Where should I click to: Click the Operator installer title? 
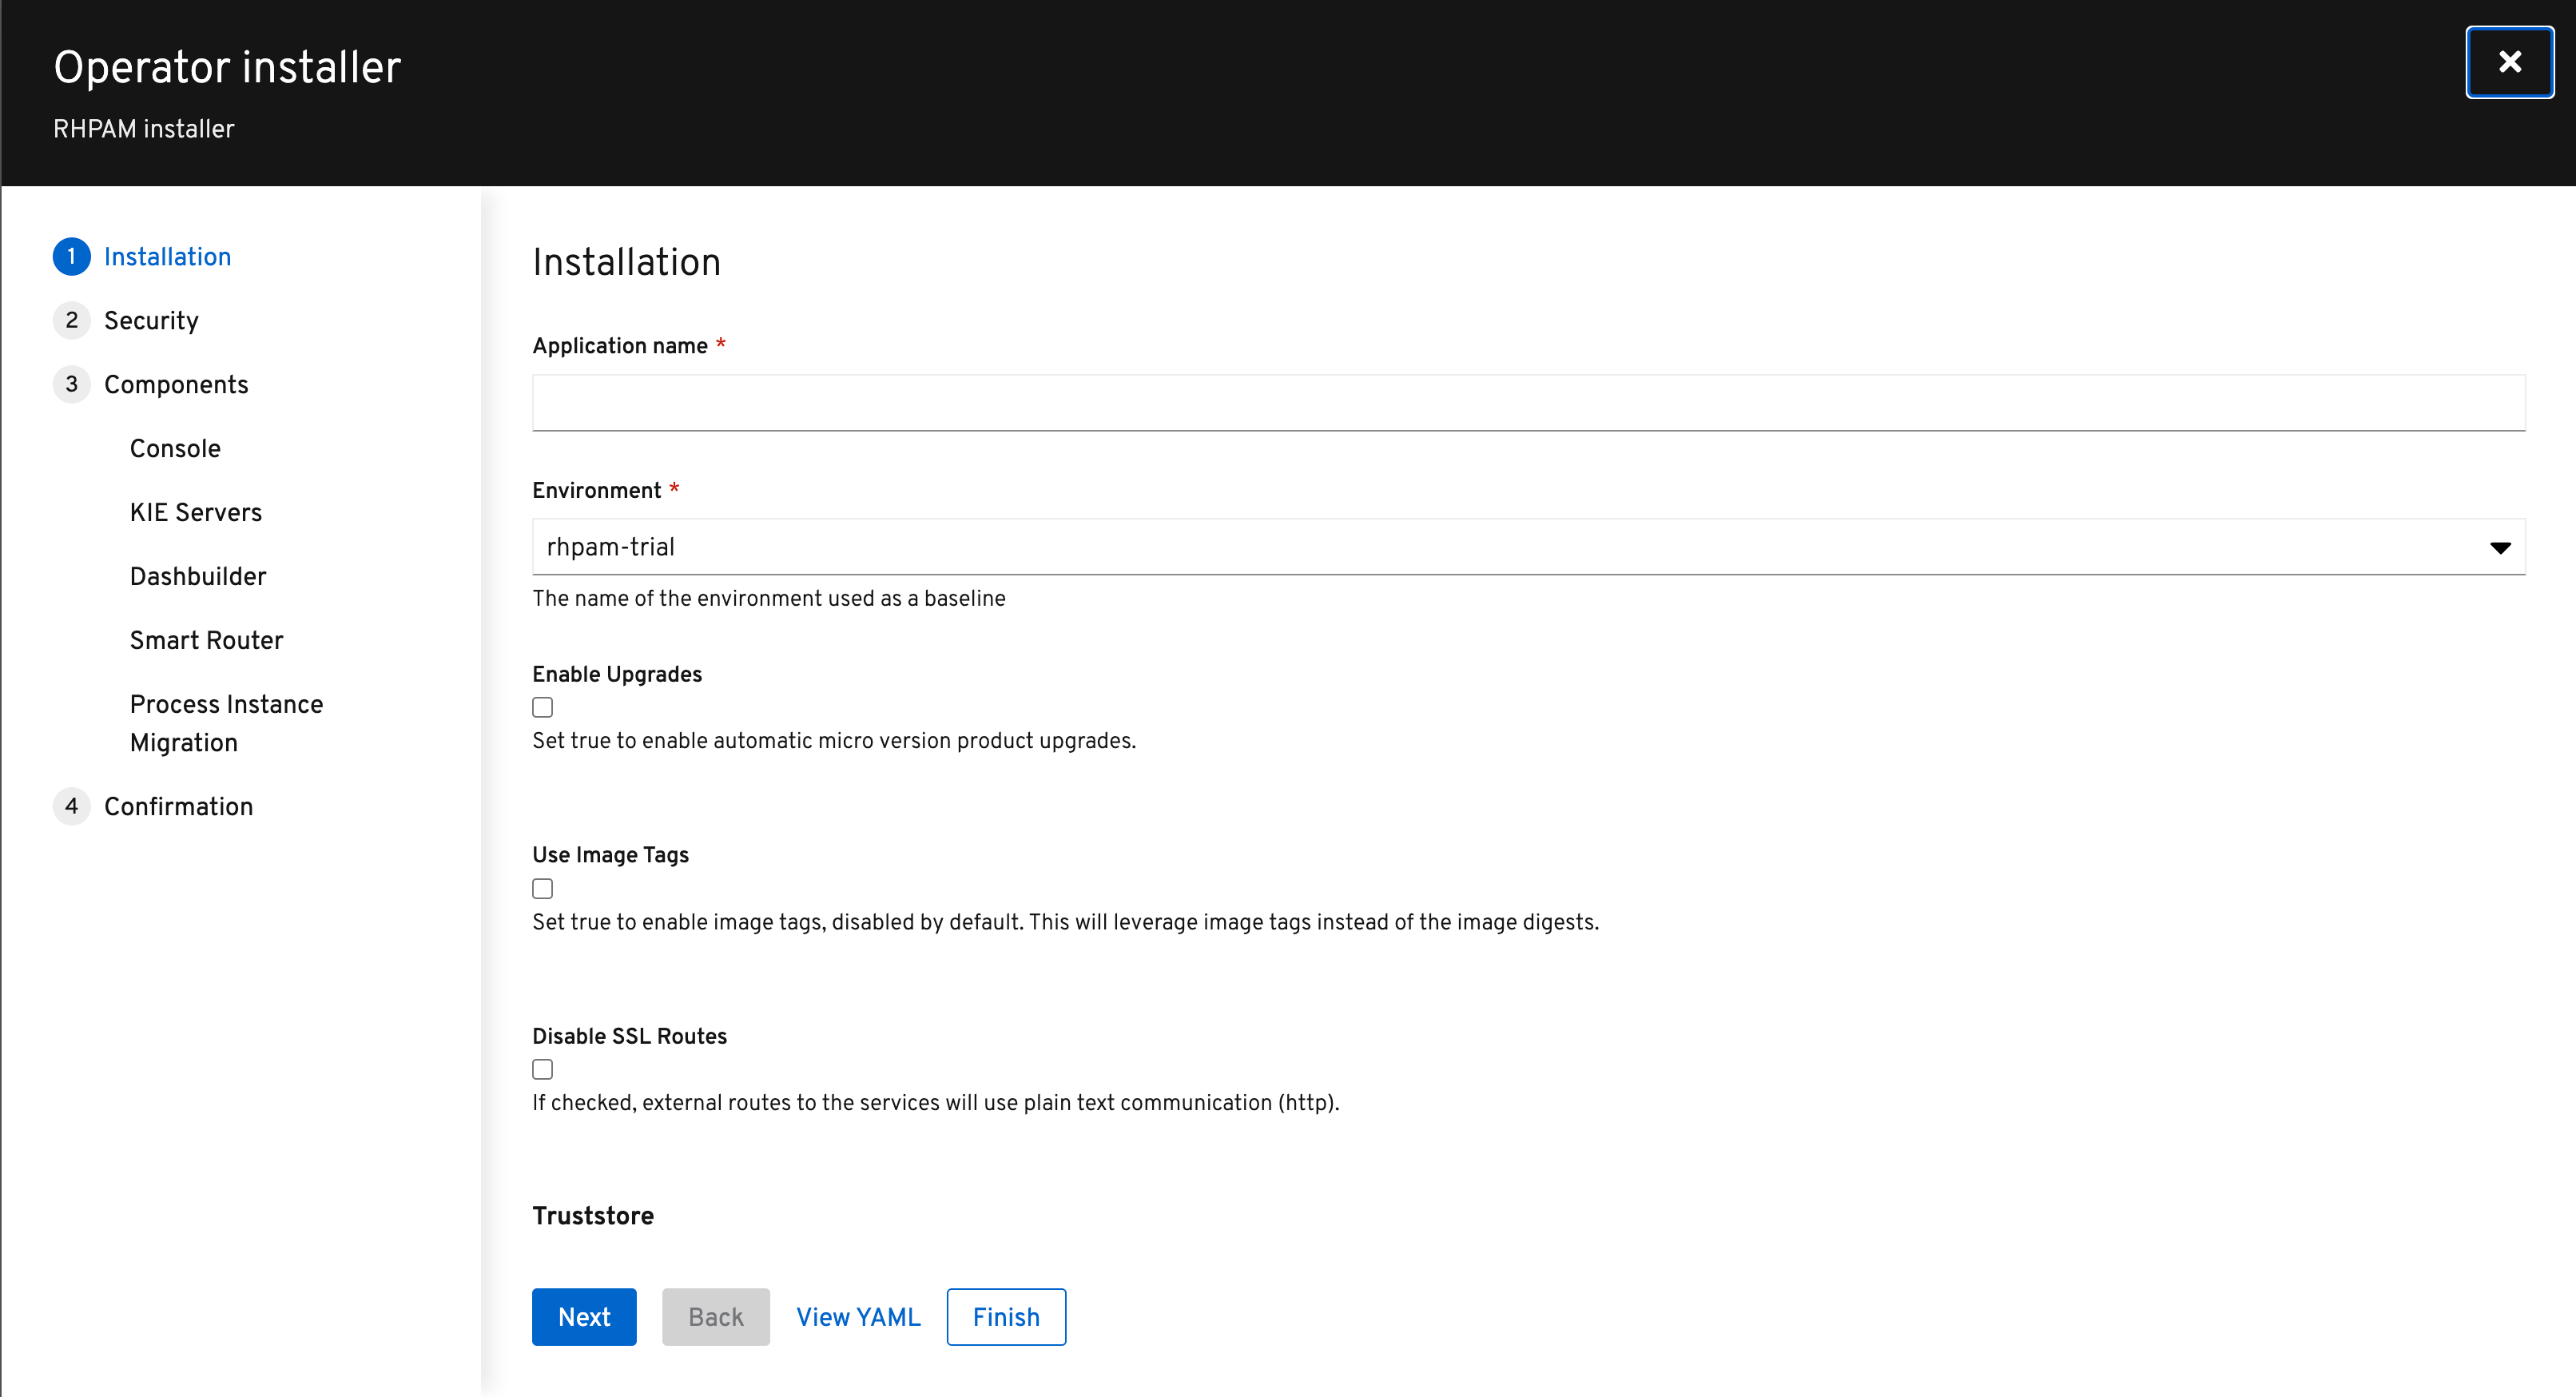(227, 67)
